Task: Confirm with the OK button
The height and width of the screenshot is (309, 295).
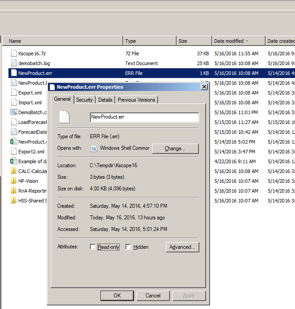Action: point(117,296)
